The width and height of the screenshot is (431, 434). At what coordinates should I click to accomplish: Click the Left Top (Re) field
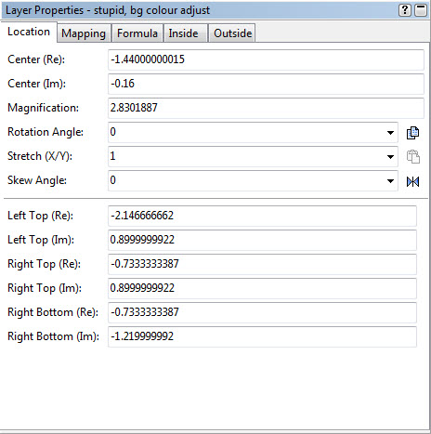coord(262,216)
